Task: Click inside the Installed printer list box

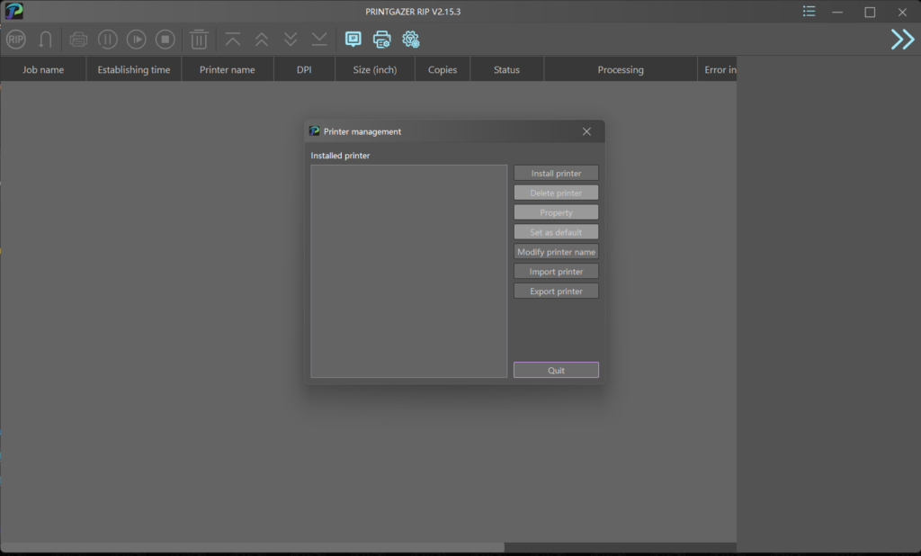Action: tap(409, 271)
